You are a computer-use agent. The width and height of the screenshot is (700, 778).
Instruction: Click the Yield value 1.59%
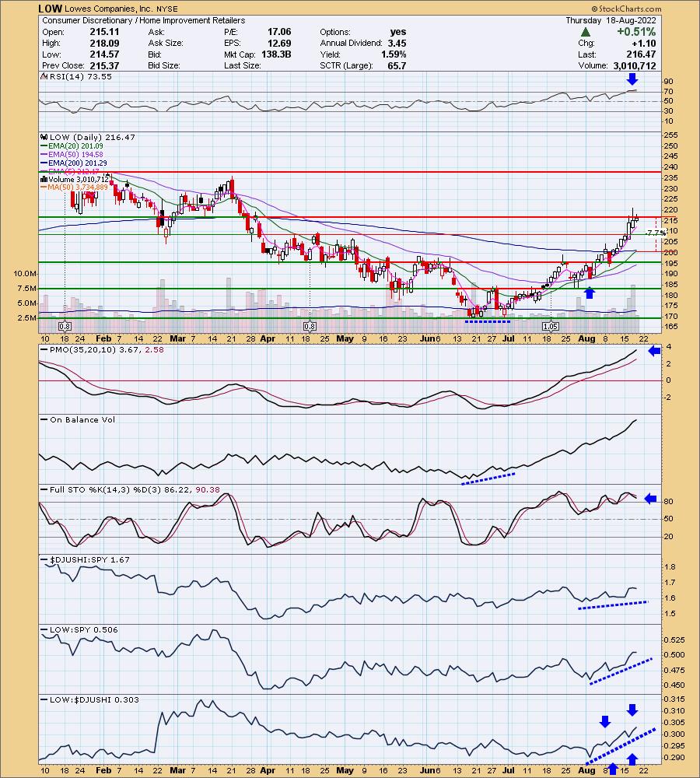click(394, 54)
